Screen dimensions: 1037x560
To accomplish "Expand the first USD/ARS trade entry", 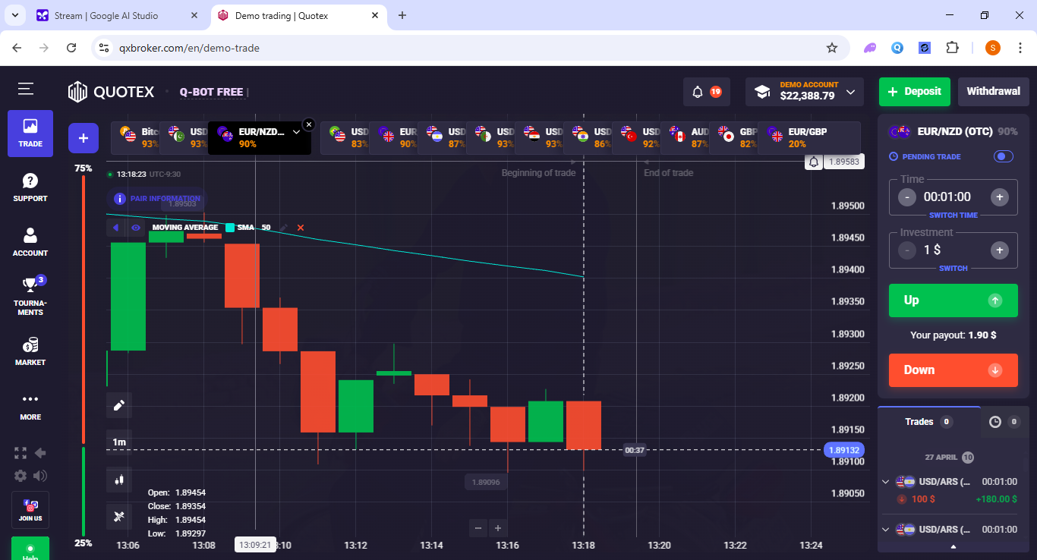I will pos(886,481).
